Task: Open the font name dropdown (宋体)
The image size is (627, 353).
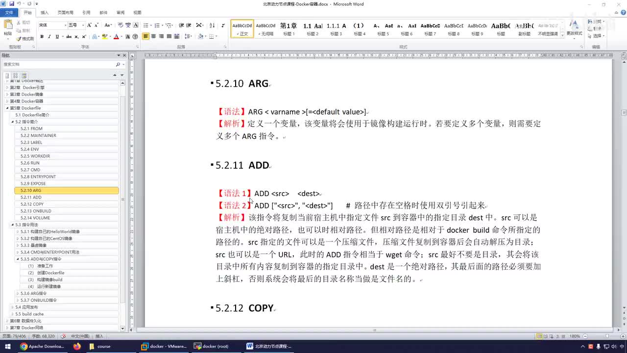Action: (x=65, y=25)
